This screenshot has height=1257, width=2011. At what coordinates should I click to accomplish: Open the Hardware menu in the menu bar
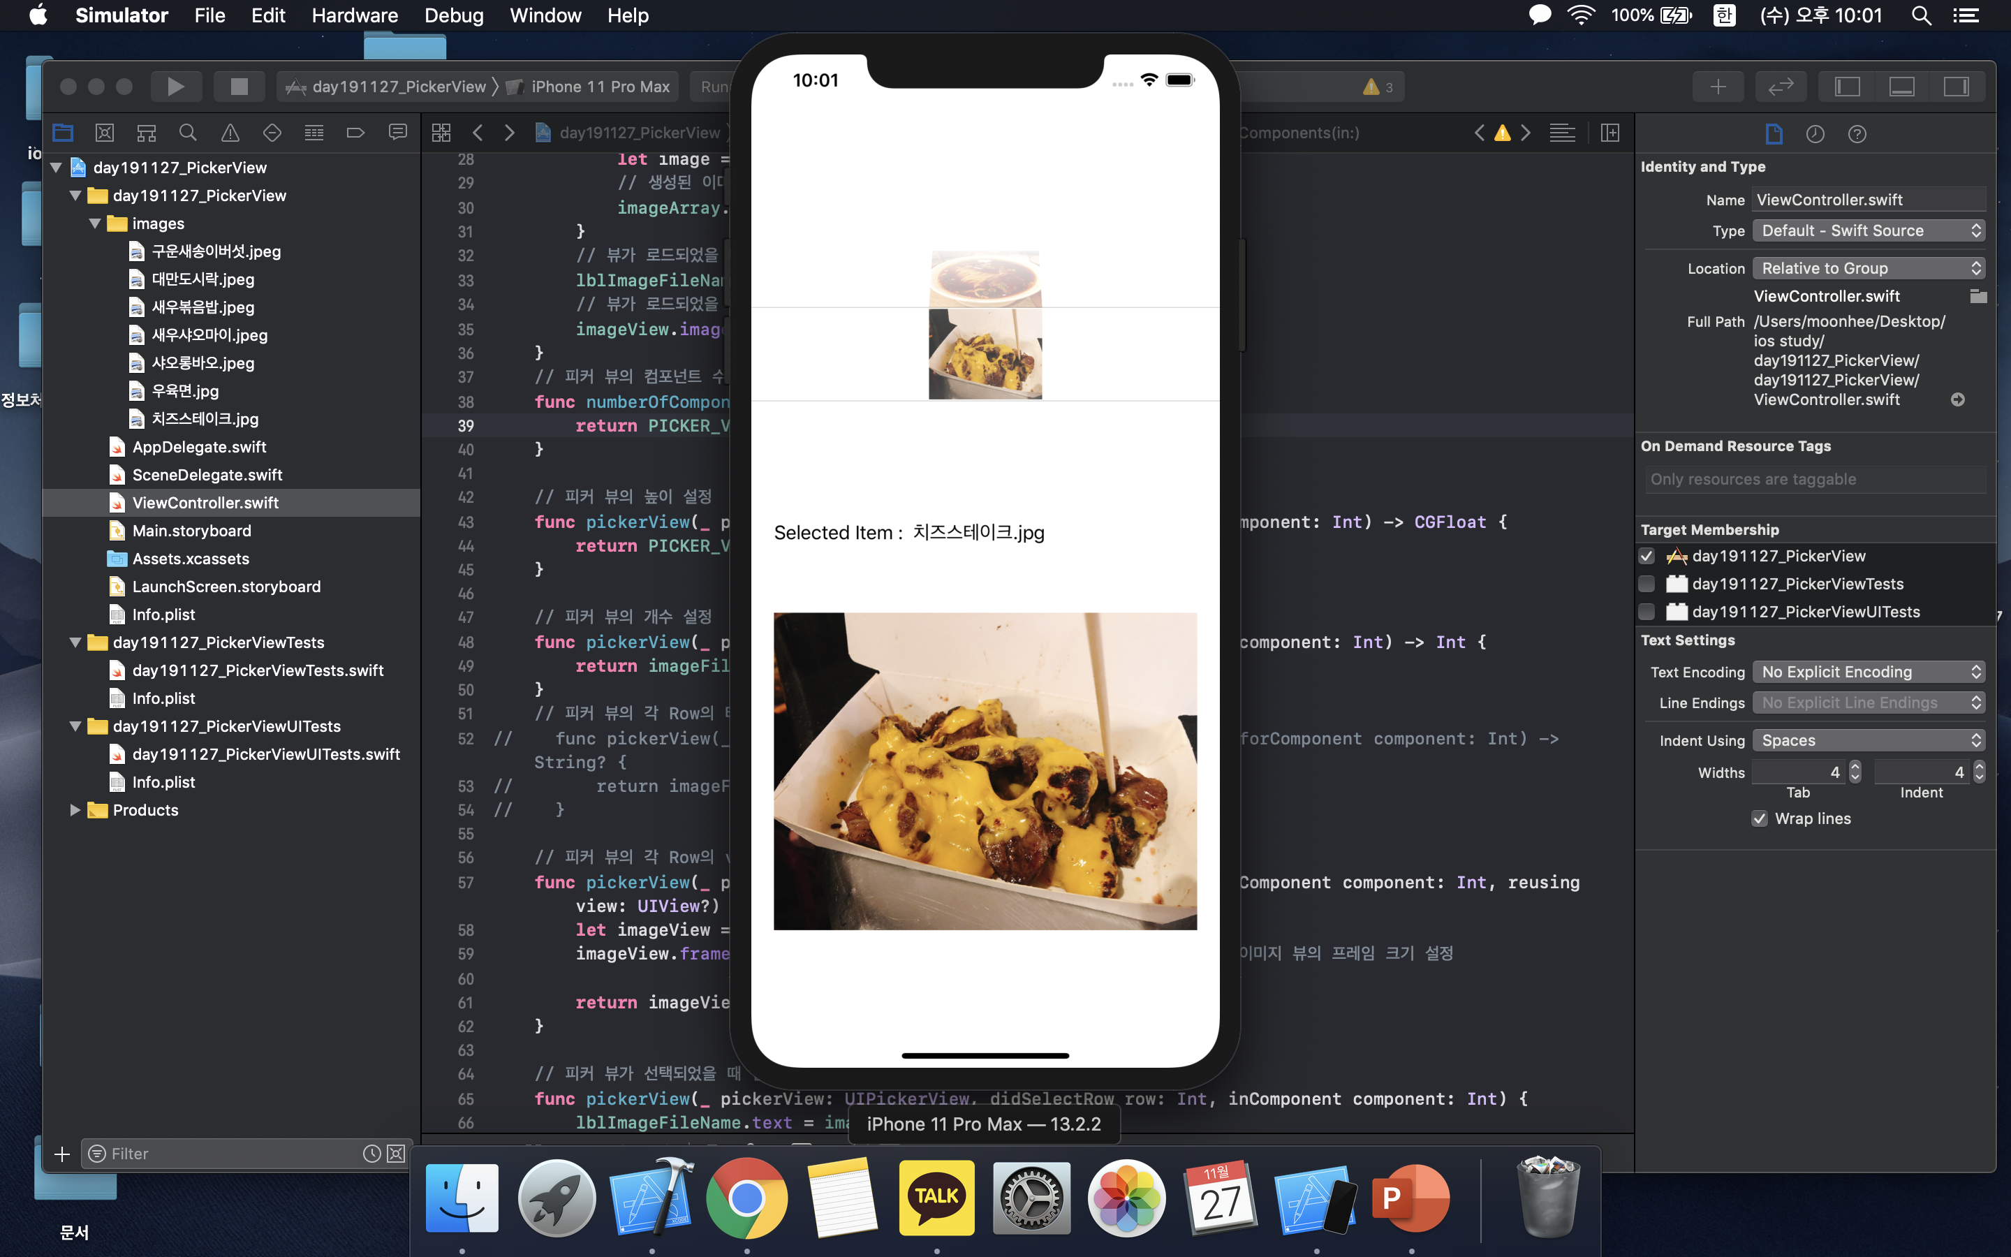pos(354,16)
